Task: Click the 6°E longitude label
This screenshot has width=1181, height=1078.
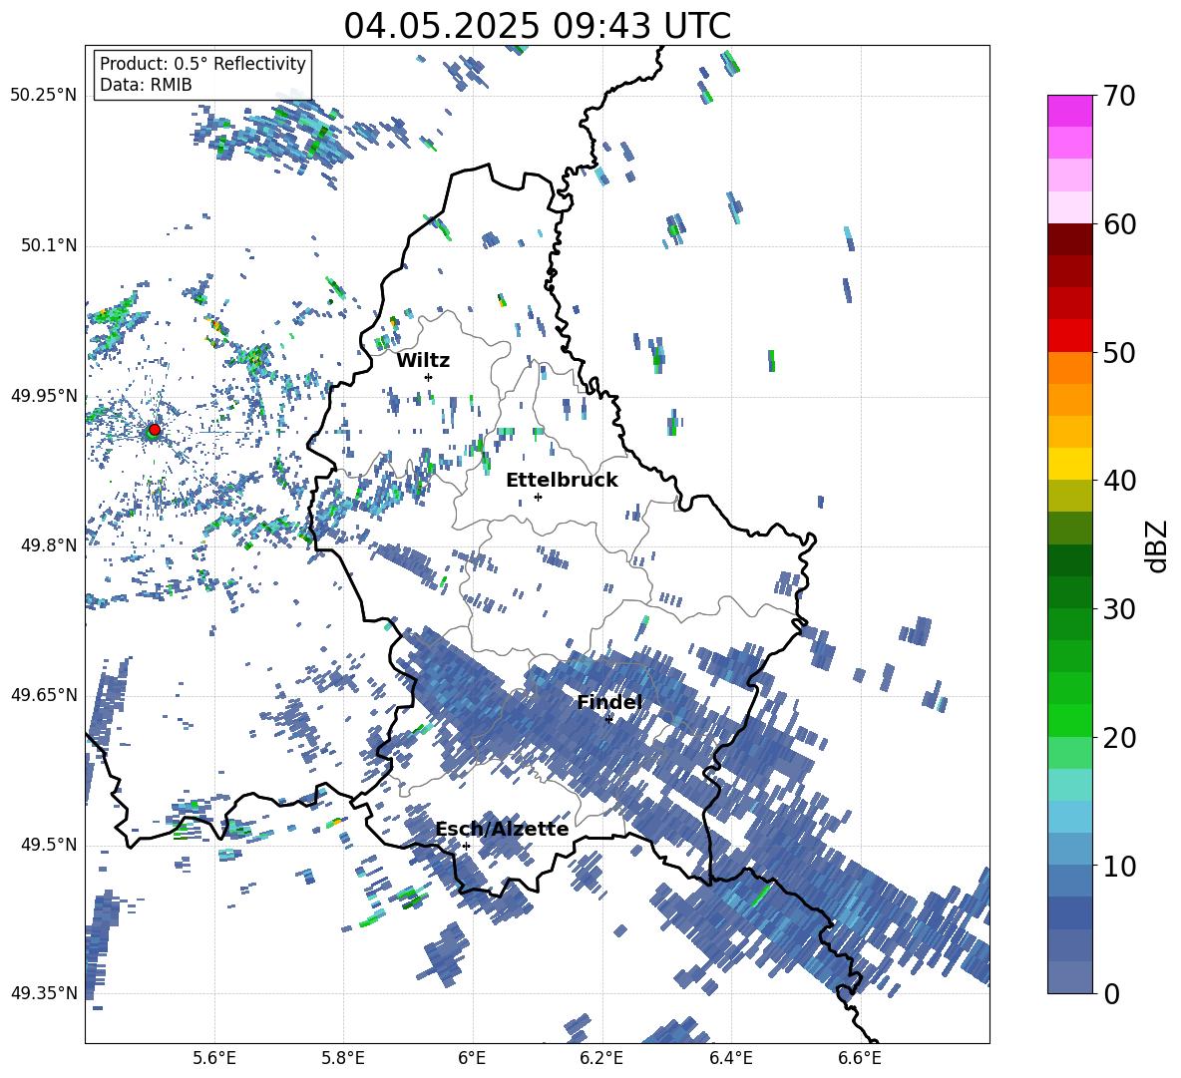Action: pyautogui.click(x=472, y=1058)
